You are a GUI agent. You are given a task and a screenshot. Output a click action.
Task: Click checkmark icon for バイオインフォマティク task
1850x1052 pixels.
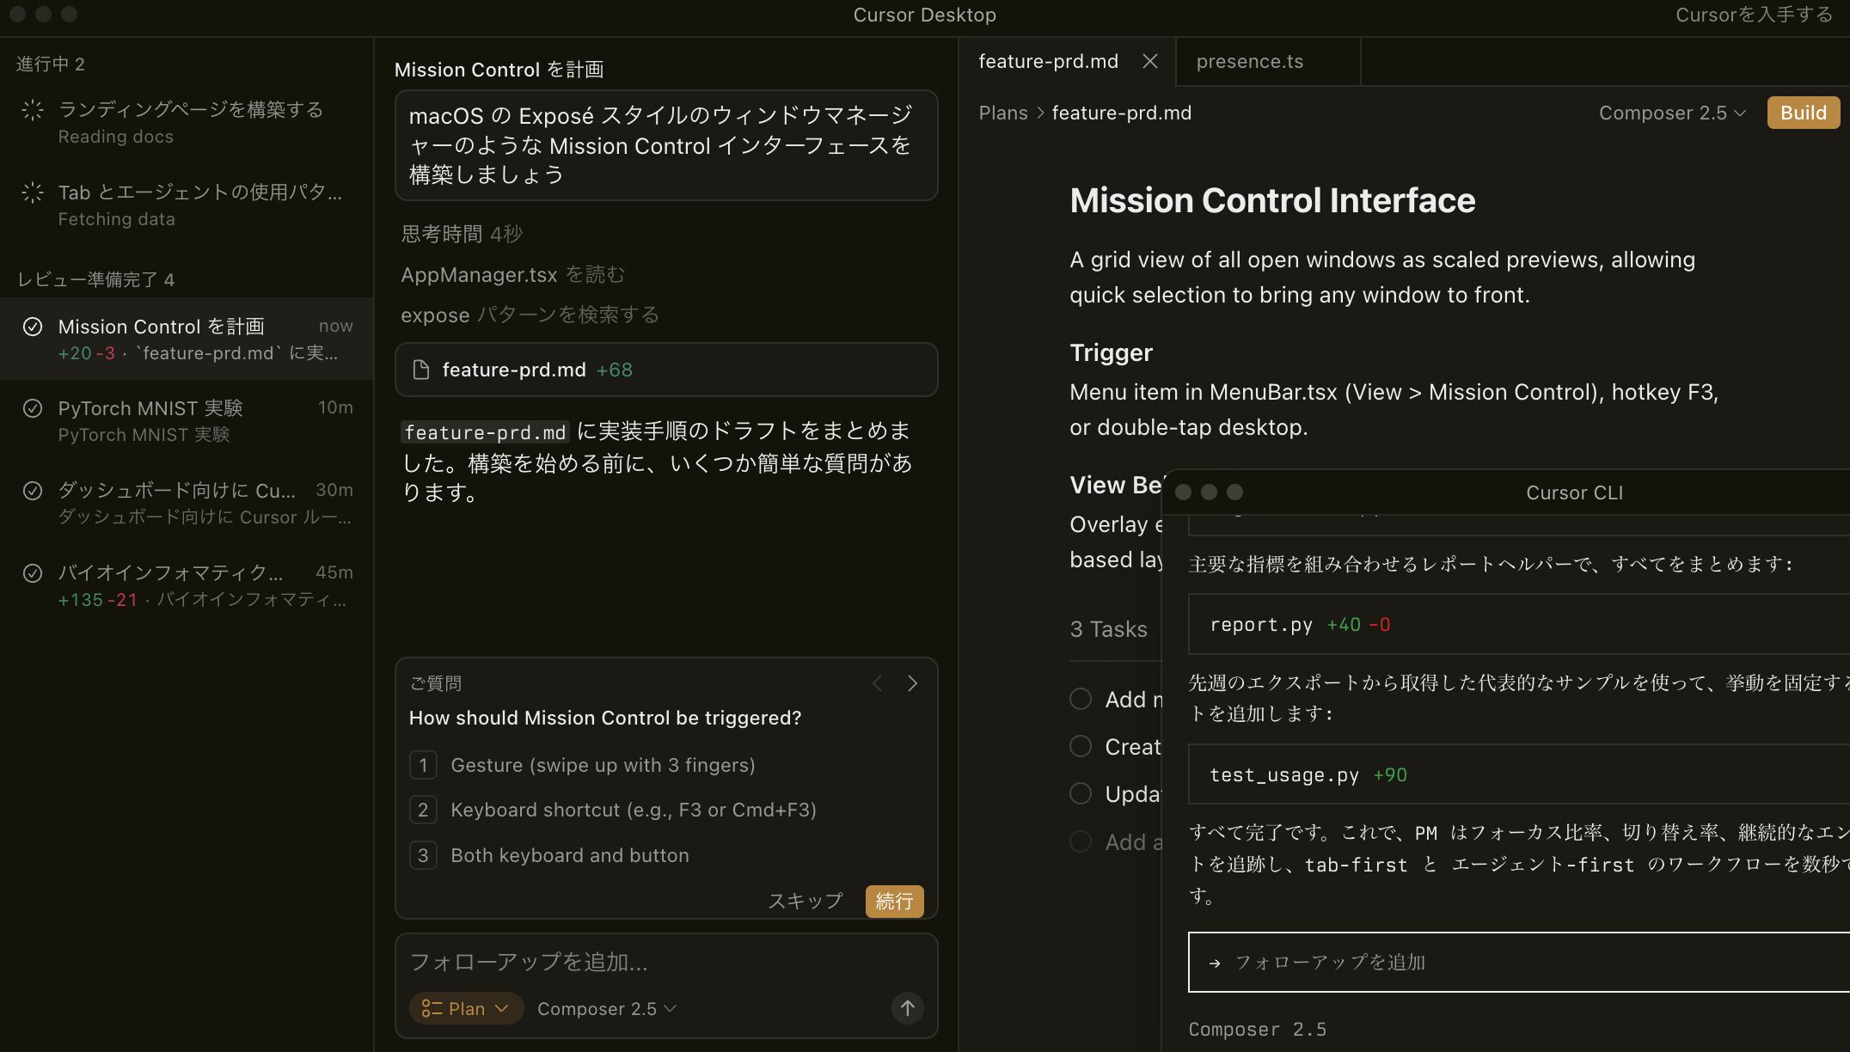coord(33,573)
